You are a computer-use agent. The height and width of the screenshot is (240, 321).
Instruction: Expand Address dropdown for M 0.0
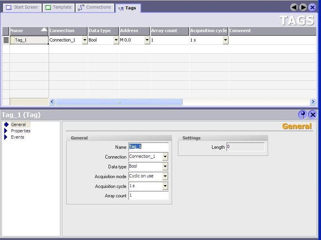(147, 40)
